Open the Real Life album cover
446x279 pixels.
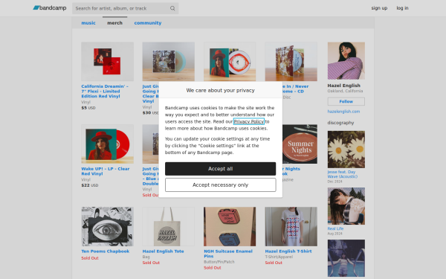point(346,206)
